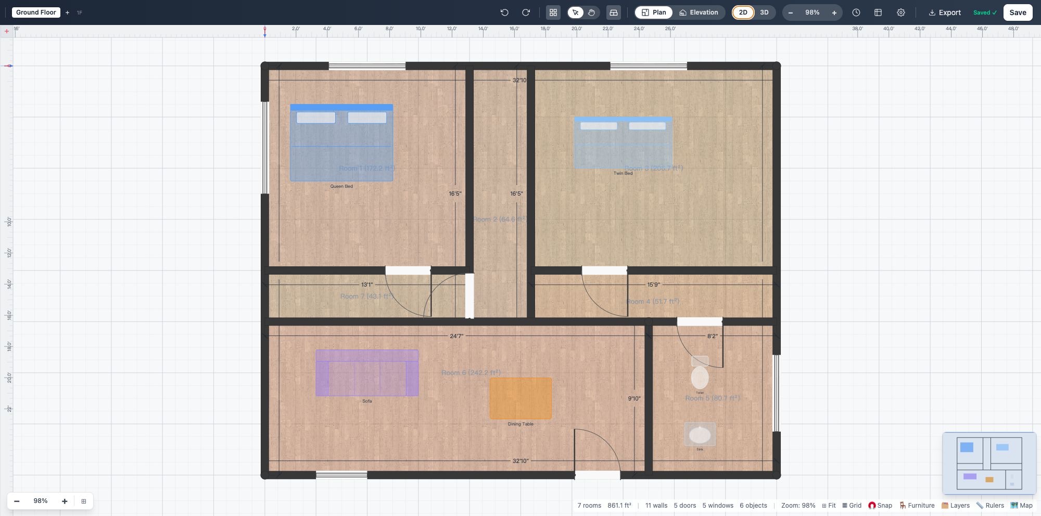The height and width of the screenshot is (516, 1041).
Task: Open the Ground Floor tab
Action: tap(36, 12)
